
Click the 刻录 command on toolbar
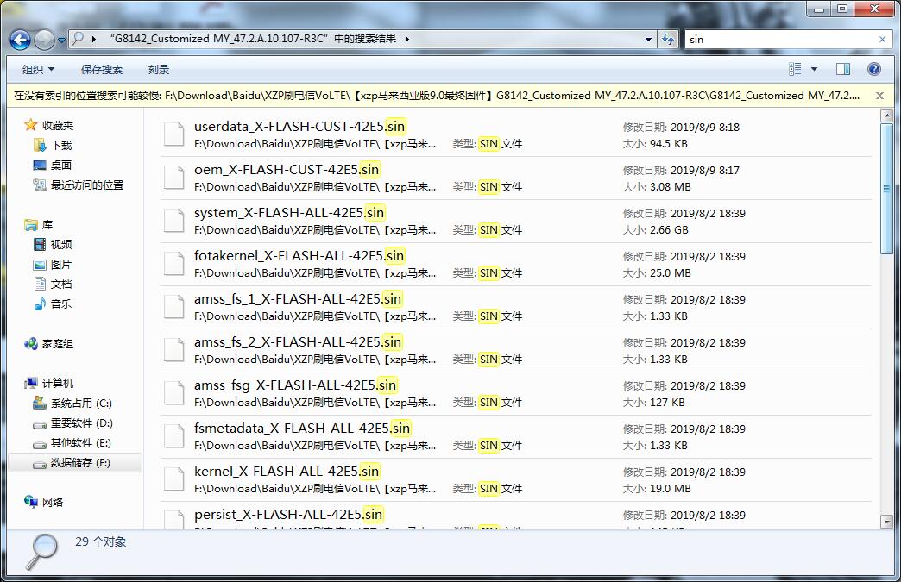[158, 69]
